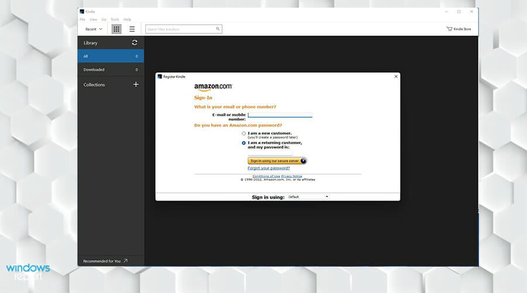Open the File menu
Image resolution: width=527 pixels, height=293 pixels.
(83, 19)
